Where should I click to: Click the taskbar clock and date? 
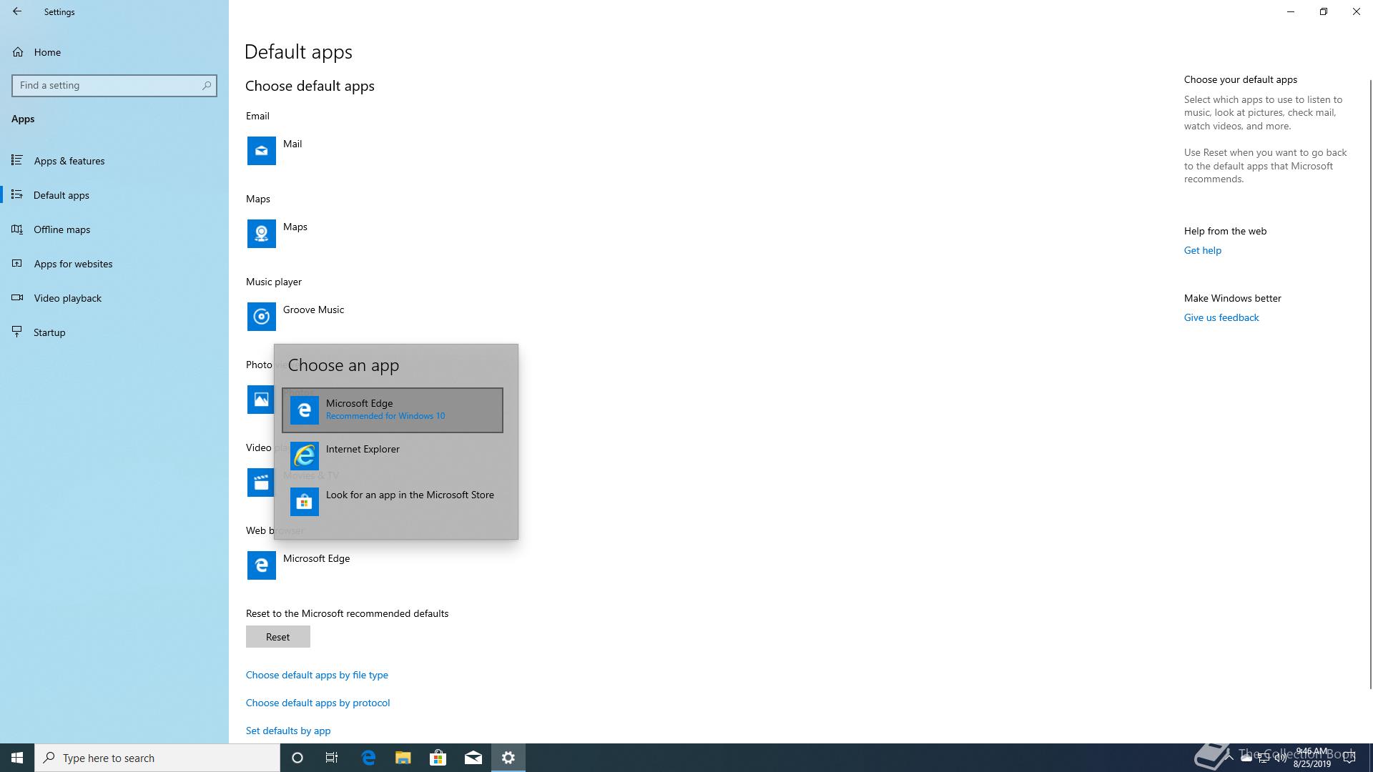pos(1312,758)
